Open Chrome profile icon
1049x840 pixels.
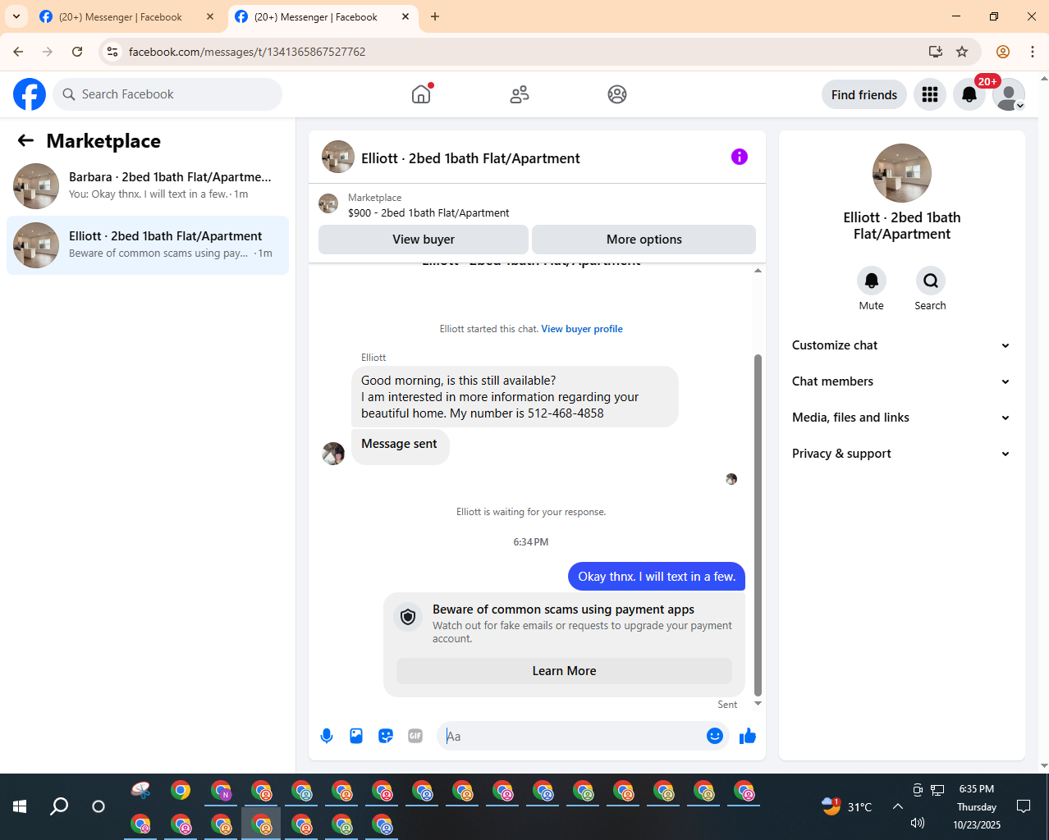click(1003, 52)
